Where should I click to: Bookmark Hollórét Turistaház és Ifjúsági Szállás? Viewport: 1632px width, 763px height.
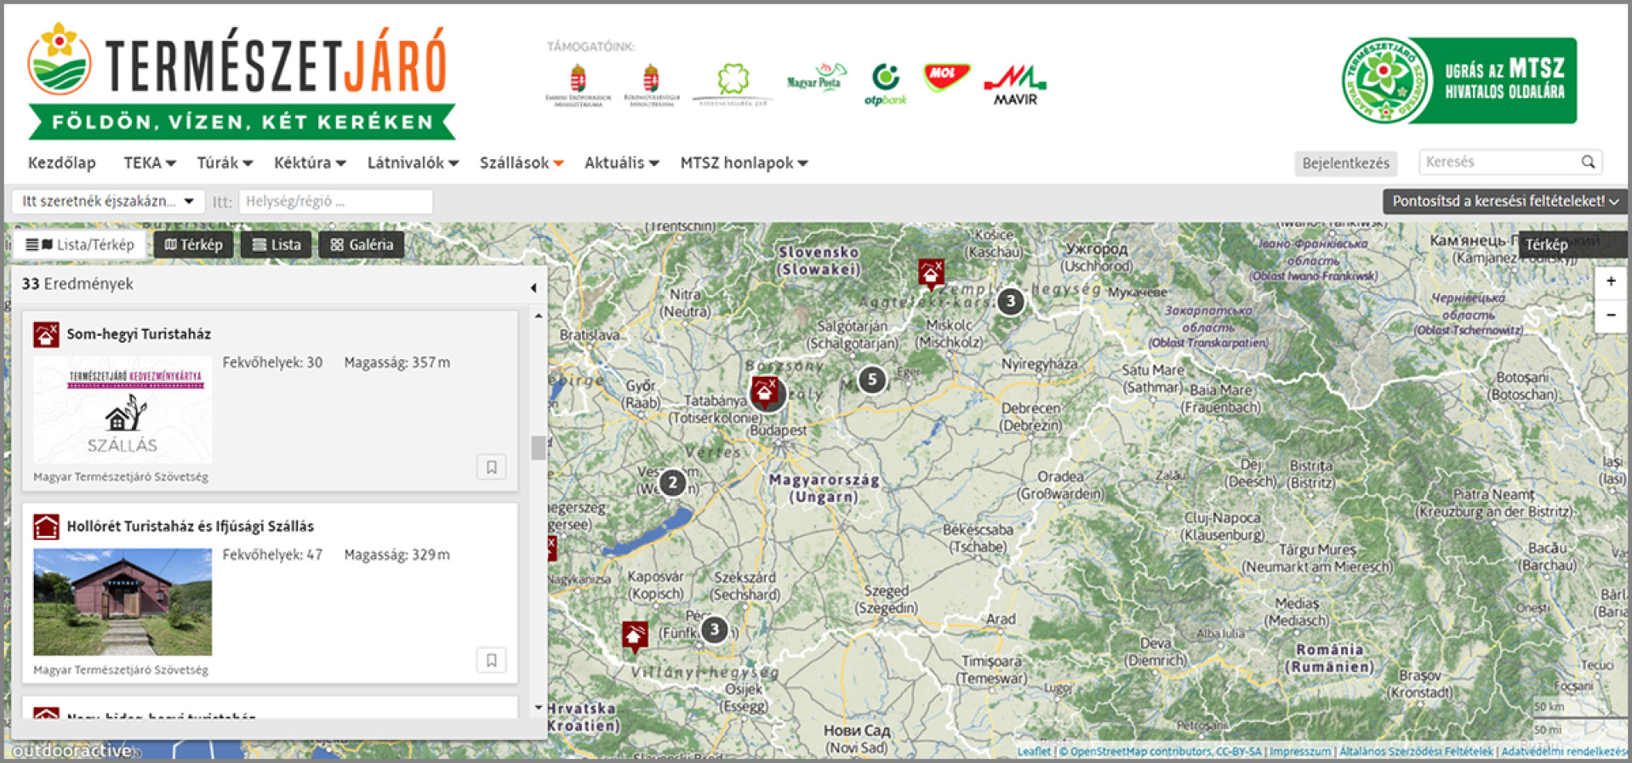tap(491, 660)
